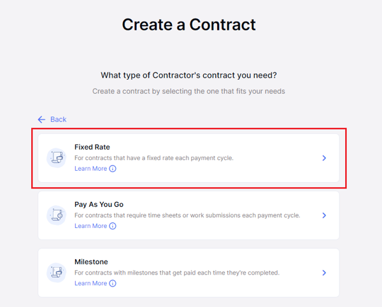Click the info icon beside Milestone Learn More
The image size is (382, 307).
[x=113, y=283]
